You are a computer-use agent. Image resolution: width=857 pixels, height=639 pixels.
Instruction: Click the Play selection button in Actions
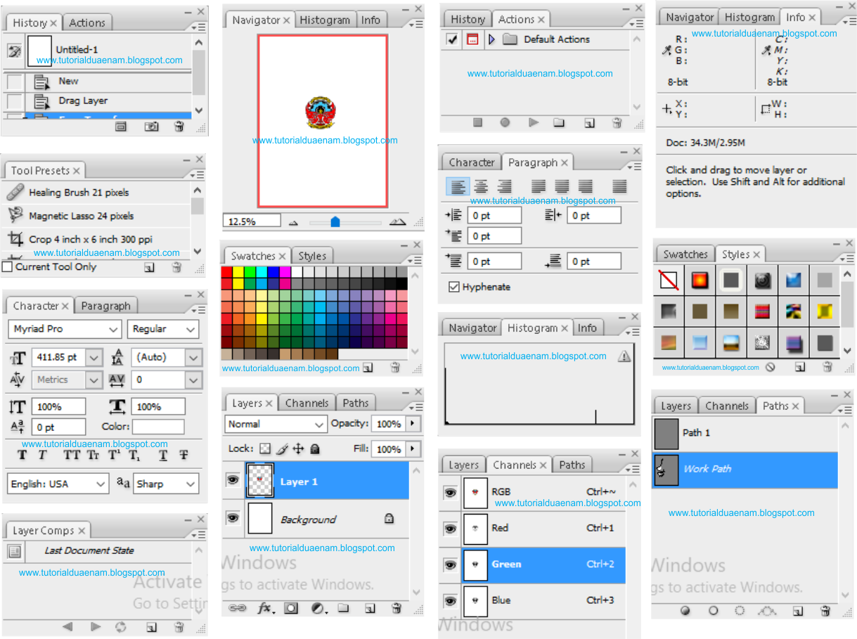(534, 122)
